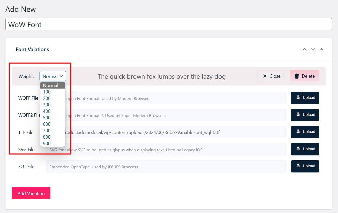338x213 pixels.
Task: Select Normal weight option in list
Action: (51, 85)
